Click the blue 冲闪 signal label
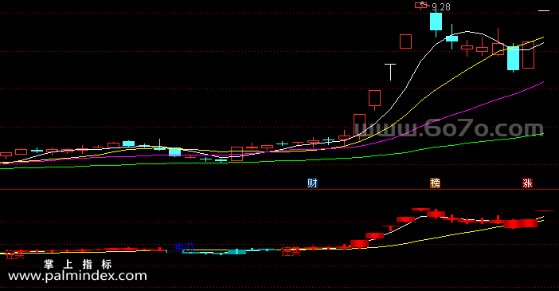Viewport: 559px width, 291px height. (x=184, y=247)
